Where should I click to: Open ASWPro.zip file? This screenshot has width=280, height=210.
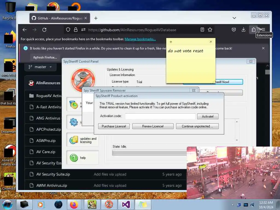coord(46,141)
